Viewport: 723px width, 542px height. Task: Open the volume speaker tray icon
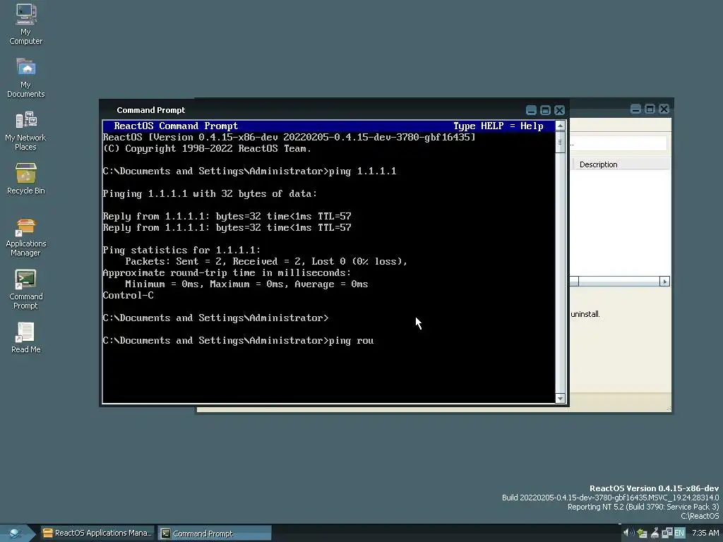point(629,533)
